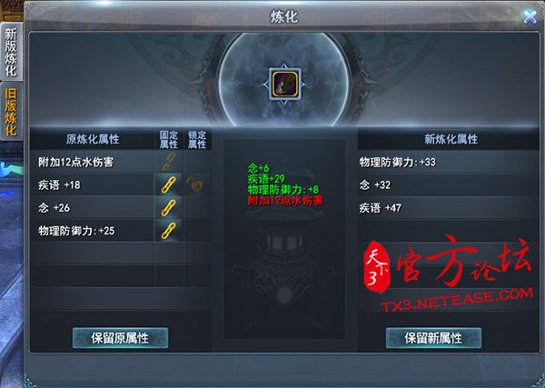Toggle fixed-attribute chain for 附加12点水伤害
Viewport: 545px width, 388px height.
click(169, 162)
